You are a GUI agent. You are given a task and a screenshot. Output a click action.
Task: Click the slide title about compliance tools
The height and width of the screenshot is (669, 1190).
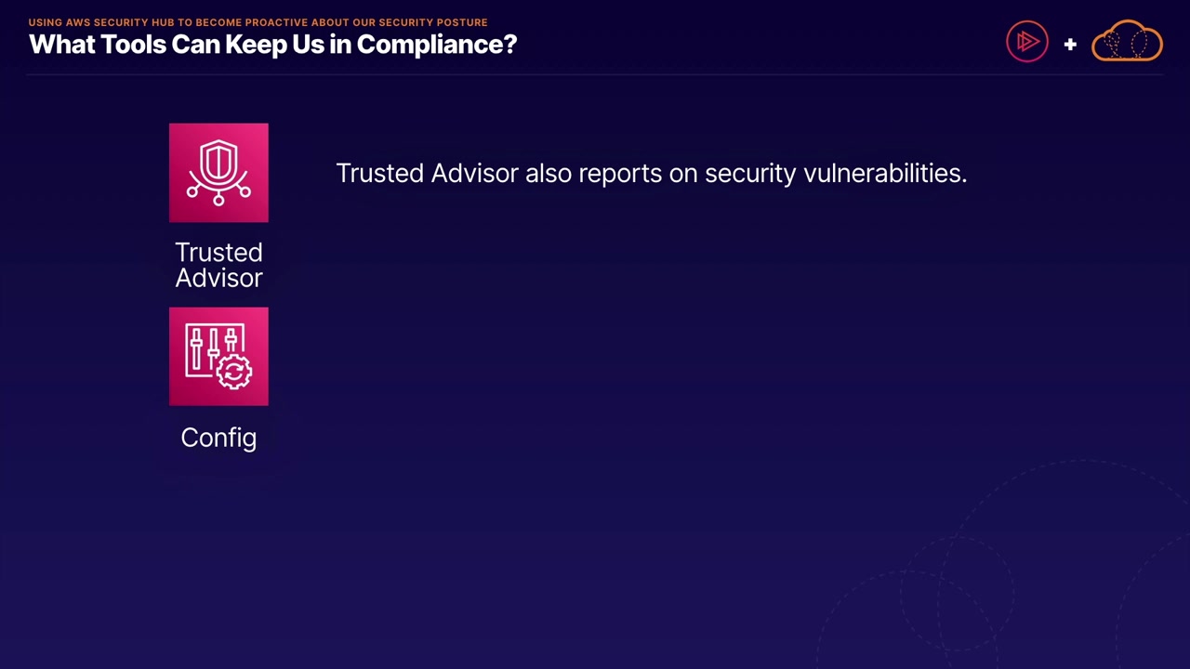pos(272,45)
